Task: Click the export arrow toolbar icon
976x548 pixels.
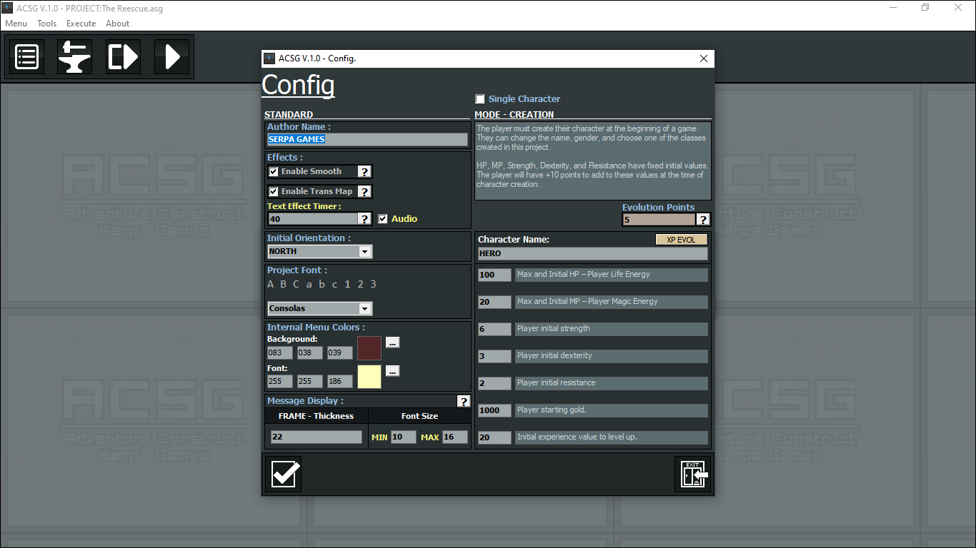Action: coord(124,56)
